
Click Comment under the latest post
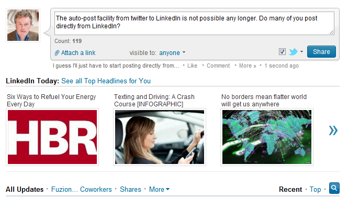218,65
